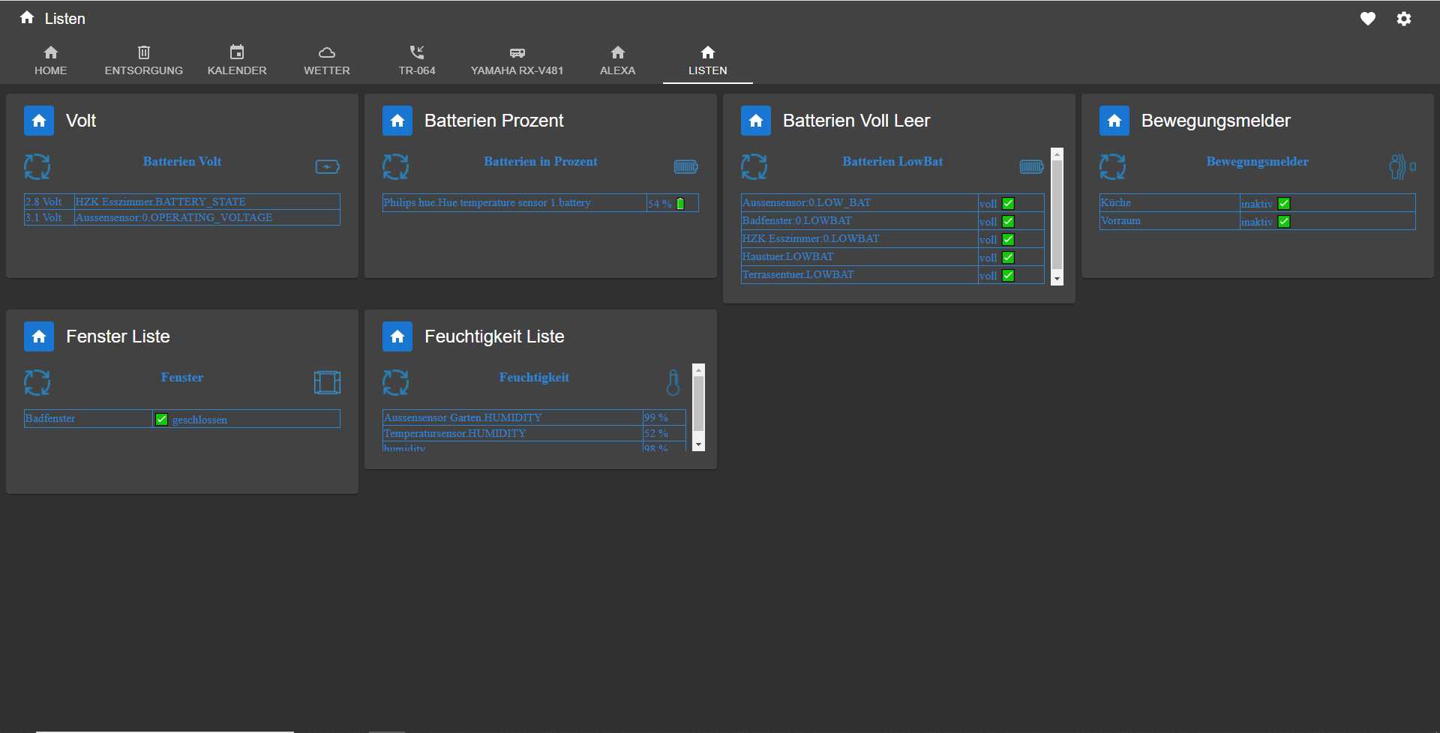Click checkbox for HZK Esszimmer:0.LOWBAT
The width and height of the screenshot is (1440, 733).
tap(1008, 239)
